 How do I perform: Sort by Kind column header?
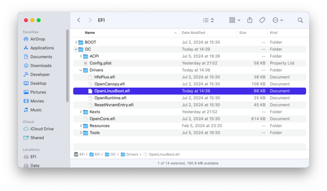(273, 33)
